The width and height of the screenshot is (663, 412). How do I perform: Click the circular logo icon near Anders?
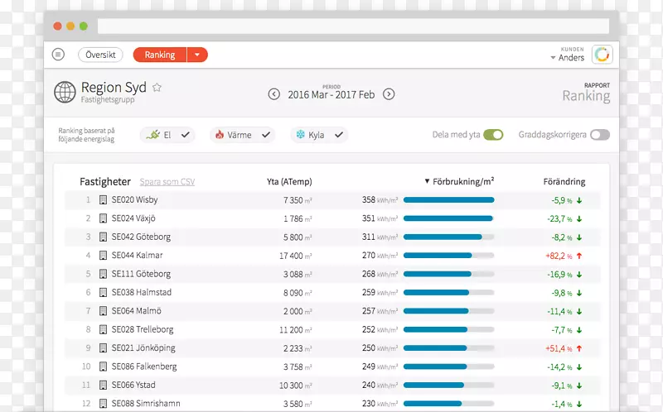tap(603, 55)
